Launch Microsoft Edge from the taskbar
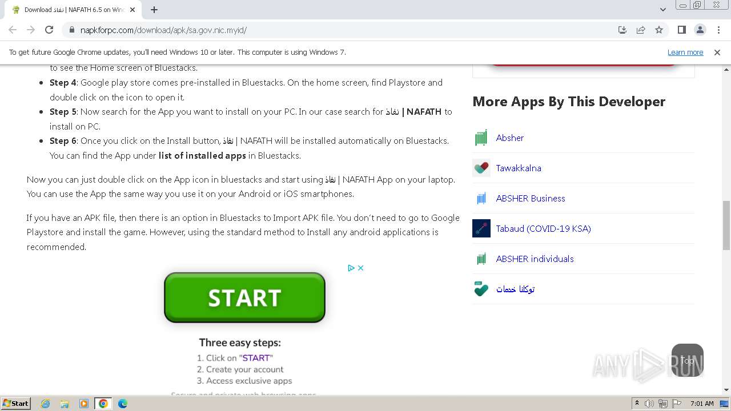 point(123,404)
